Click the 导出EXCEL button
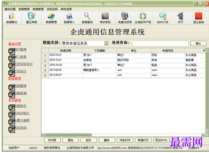 (x=161, y=140)
